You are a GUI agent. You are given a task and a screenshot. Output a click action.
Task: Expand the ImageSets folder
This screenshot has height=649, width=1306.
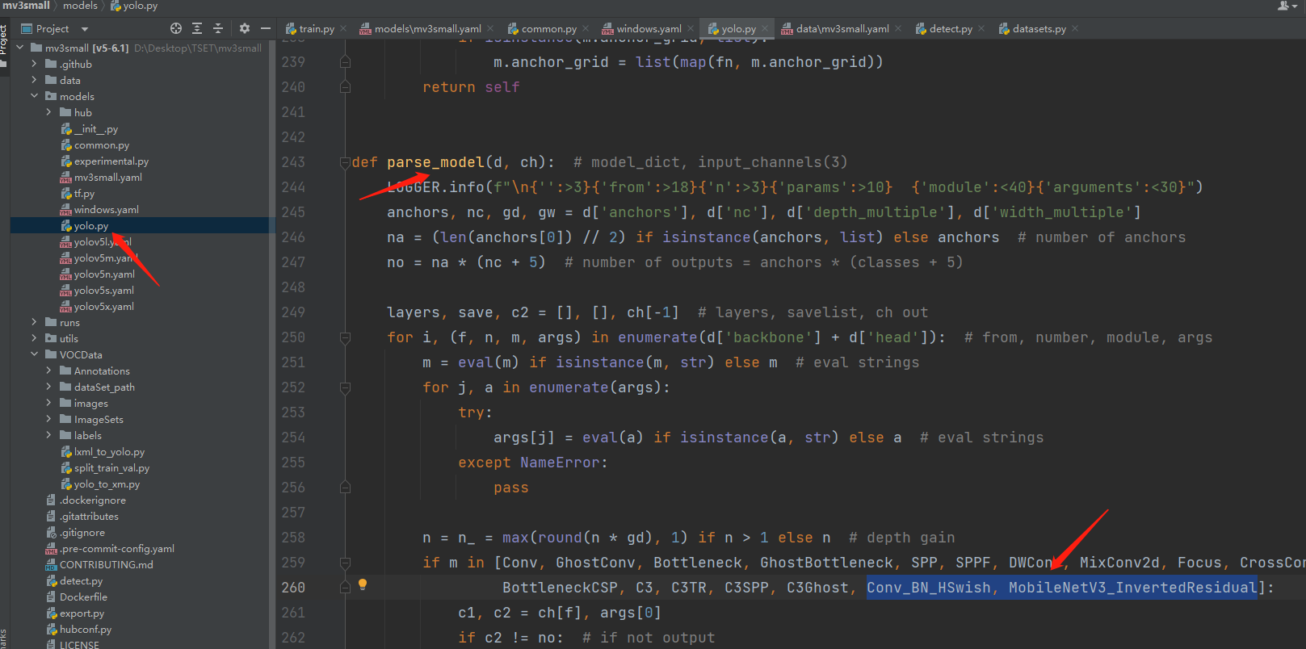pyautogui.click(x=48, y=419)
